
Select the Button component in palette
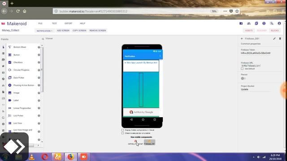click(17, 55)
